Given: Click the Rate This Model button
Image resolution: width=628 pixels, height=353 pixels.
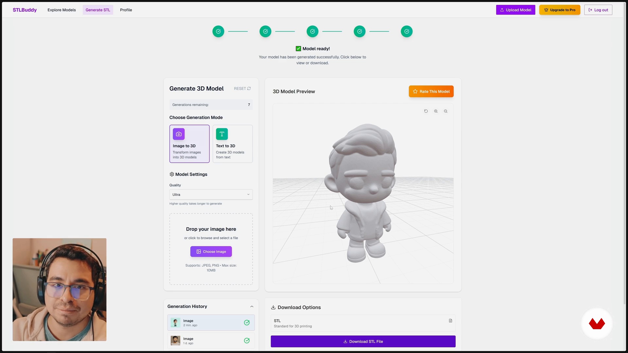Looking at the screenshot, I should tap(431, 92).
